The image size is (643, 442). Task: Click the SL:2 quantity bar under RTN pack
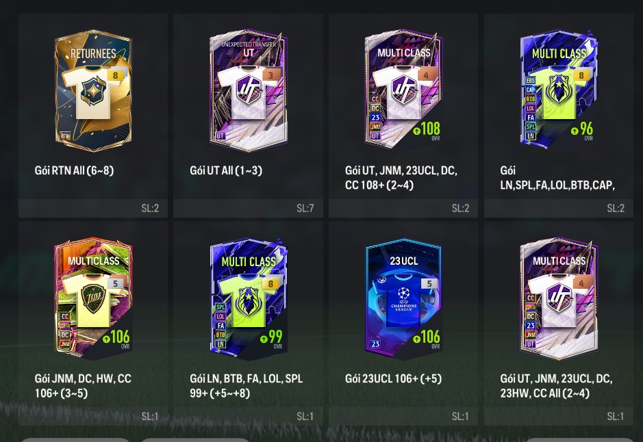[93, 208]
